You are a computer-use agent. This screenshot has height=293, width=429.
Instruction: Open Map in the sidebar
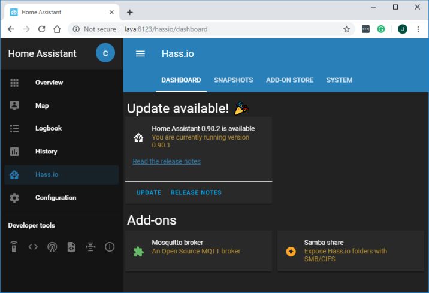coord(62,105)
